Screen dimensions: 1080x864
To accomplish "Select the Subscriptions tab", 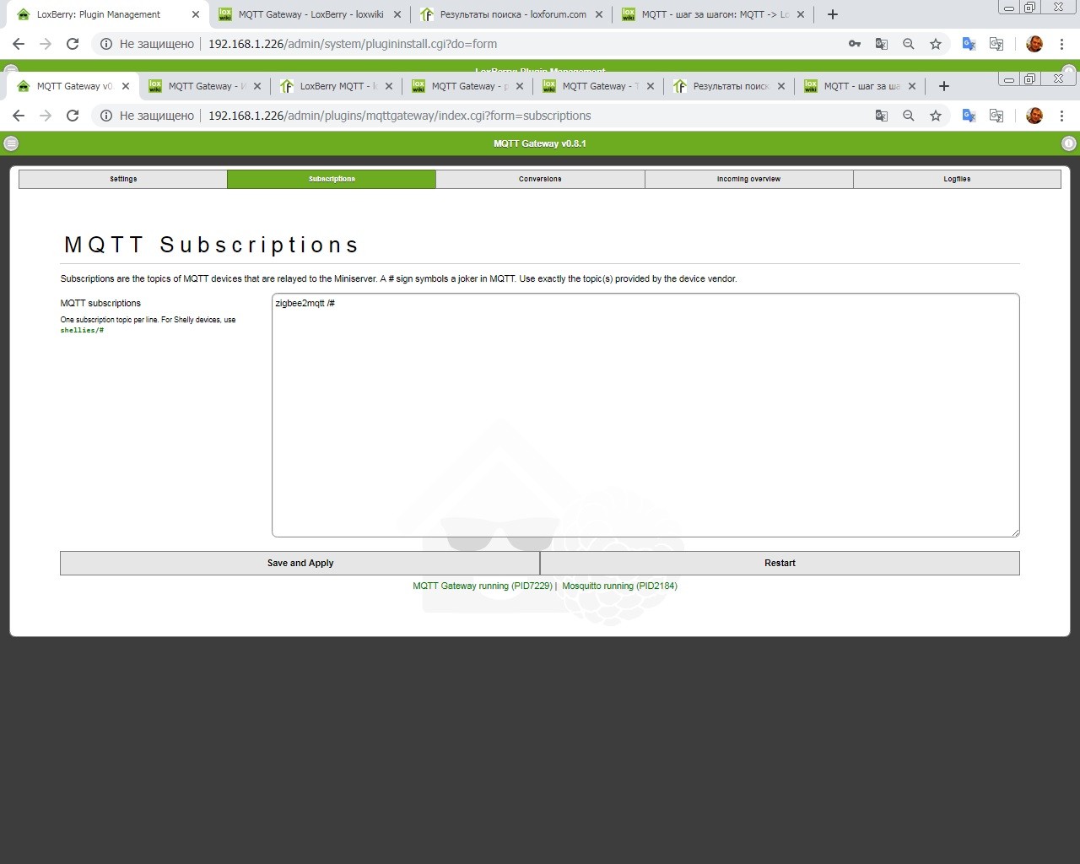I will tap(332, 179).
